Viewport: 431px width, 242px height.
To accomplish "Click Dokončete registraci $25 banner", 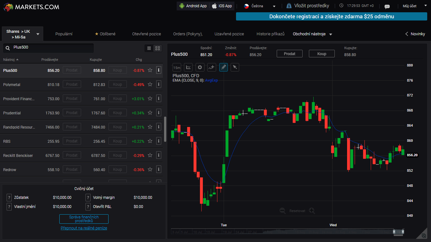I will pyautogui.click(x=332, y=16).
